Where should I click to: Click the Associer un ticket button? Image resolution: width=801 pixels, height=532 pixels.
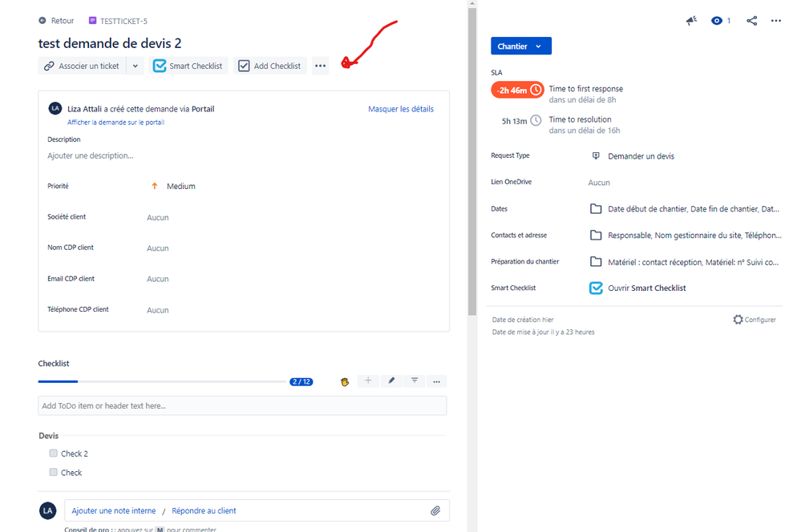pyautogui.click(x=83, y=66)
